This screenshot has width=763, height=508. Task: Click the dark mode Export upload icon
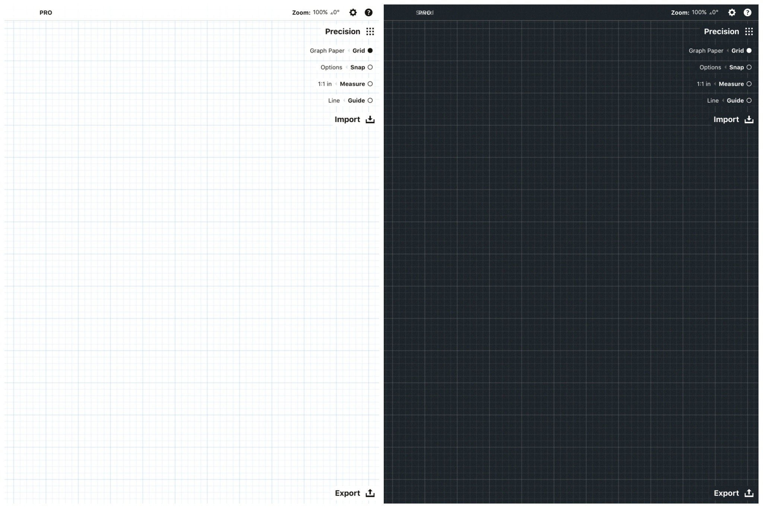tap(749, 493)
